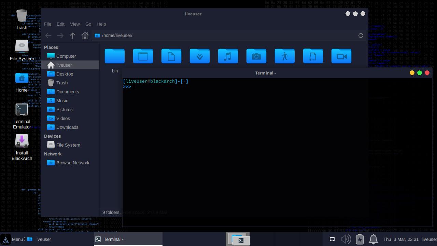This screenshot has height=246, width=437.
Task: Go back in file manager toolbar
Action: pos(48,36)
